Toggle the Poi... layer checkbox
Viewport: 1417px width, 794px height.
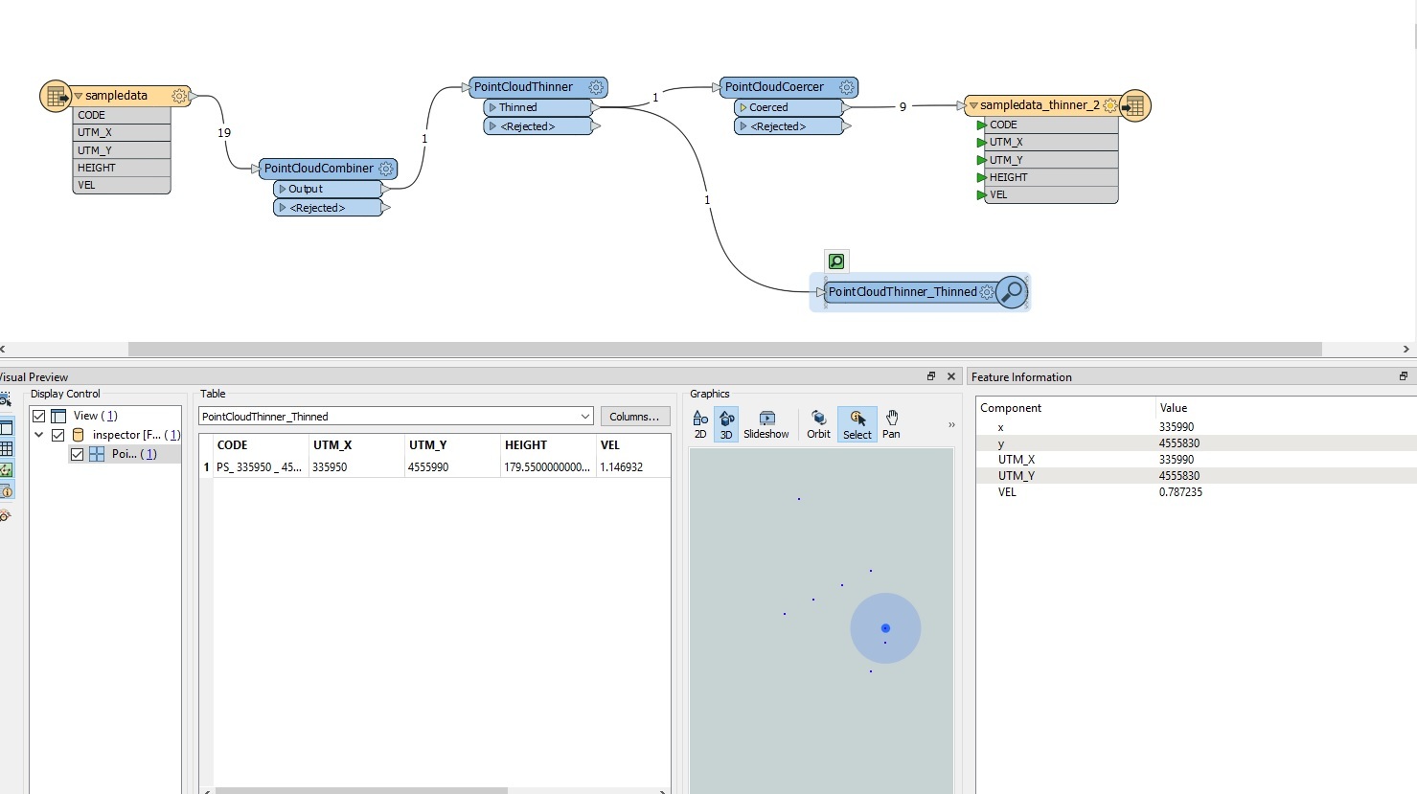tap(78, 454)
